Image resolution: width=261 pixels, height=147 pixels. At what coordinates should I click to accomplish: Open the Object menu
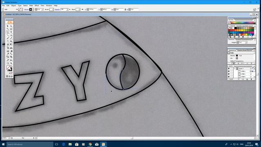[13, 5]
